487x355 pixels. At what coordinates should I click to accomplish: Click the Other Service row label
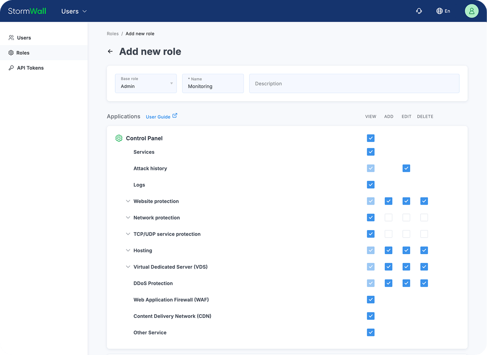(150, 332)
